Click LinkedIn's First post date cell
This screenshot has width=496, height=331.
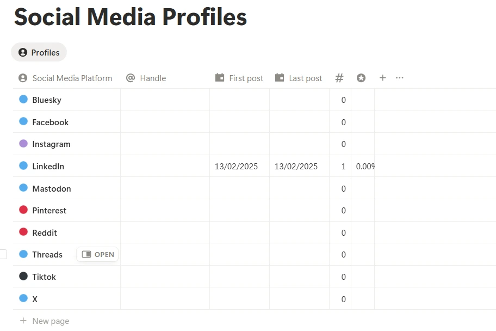(x=236, y=166)
